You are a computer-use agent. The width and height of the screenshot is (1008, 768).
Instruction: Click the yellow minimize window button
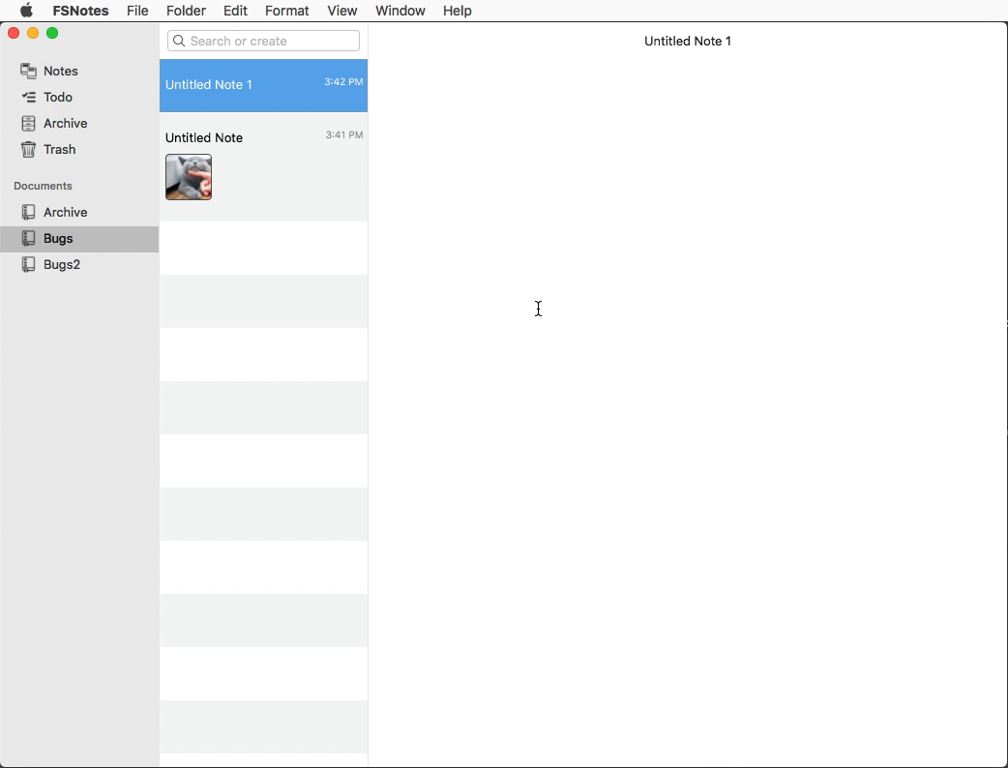33,33
